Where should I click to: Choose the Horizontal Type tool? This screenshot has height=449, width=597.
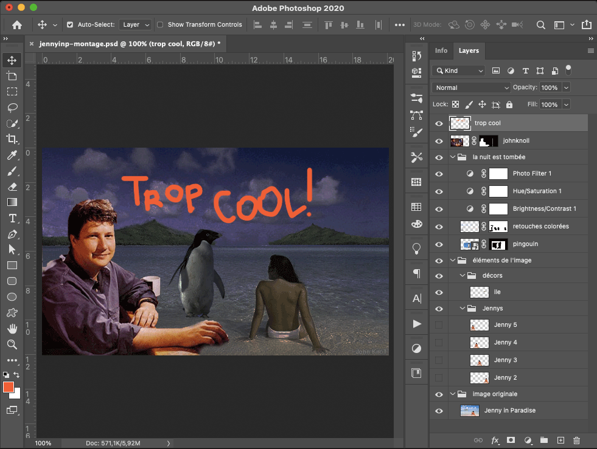point(12,218)
